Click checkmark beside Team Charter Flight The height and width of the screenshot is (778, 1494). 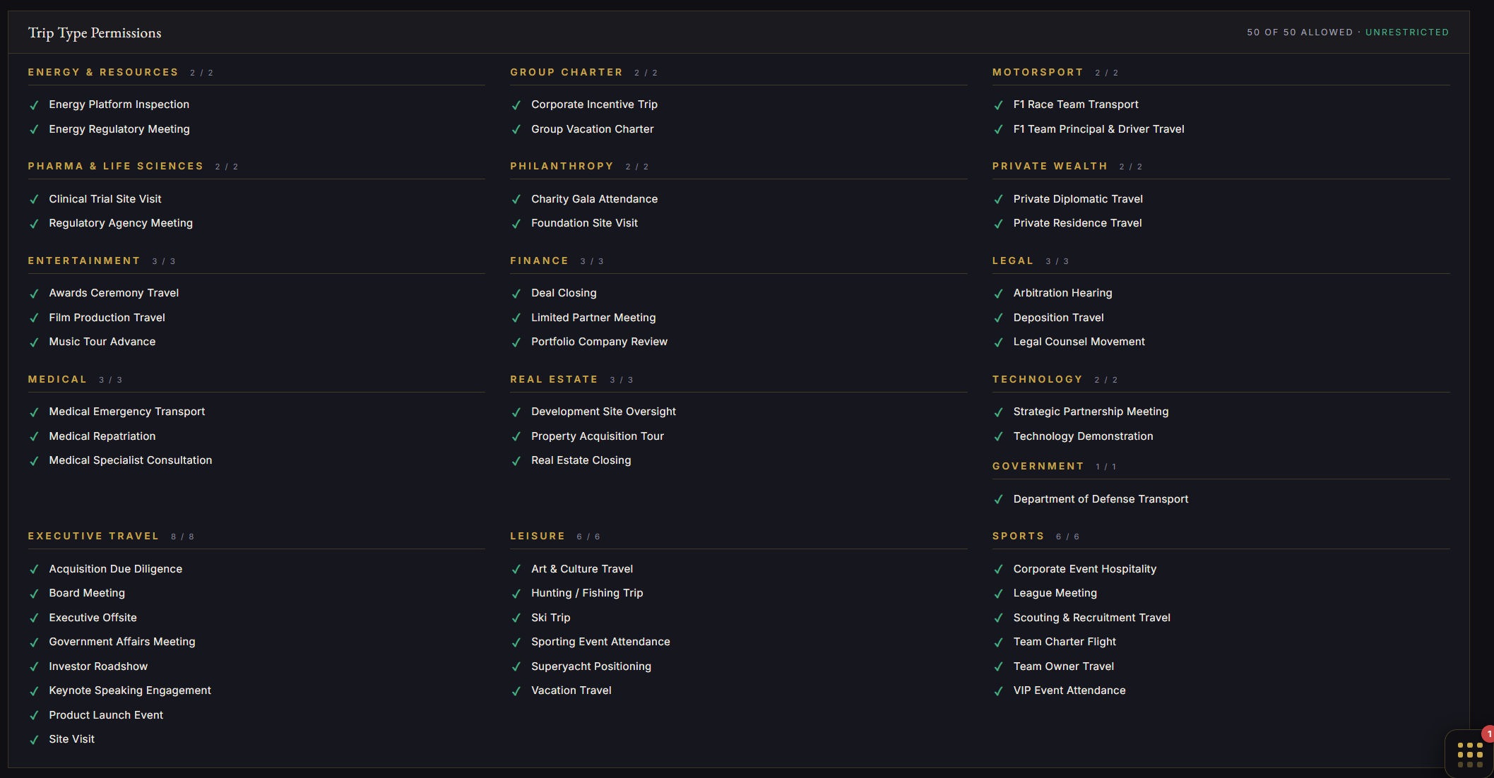click(998, 642)
